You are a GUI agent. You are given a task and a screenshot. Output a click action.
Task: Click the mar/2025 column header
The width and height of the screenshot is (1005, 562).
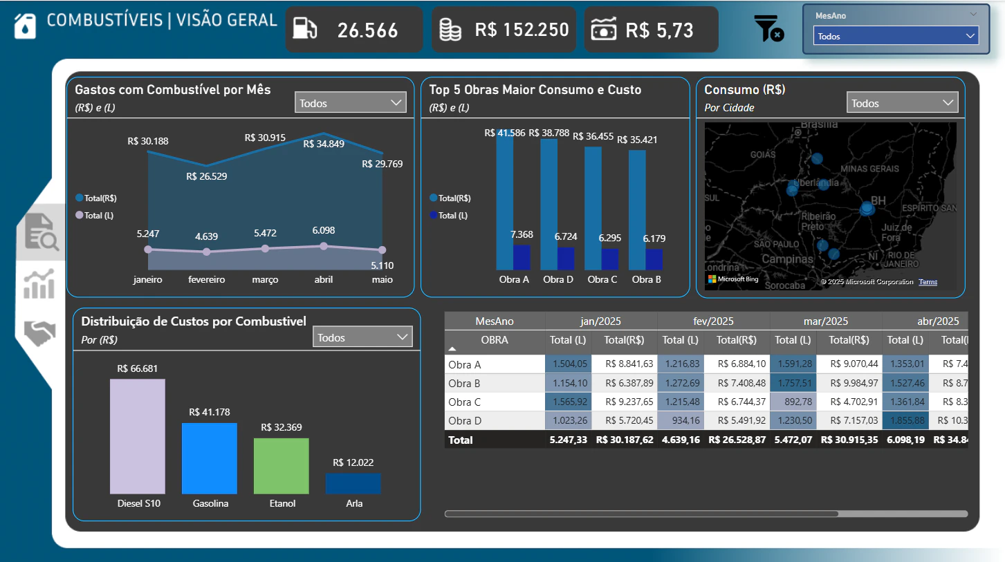(x=826, y=321)
